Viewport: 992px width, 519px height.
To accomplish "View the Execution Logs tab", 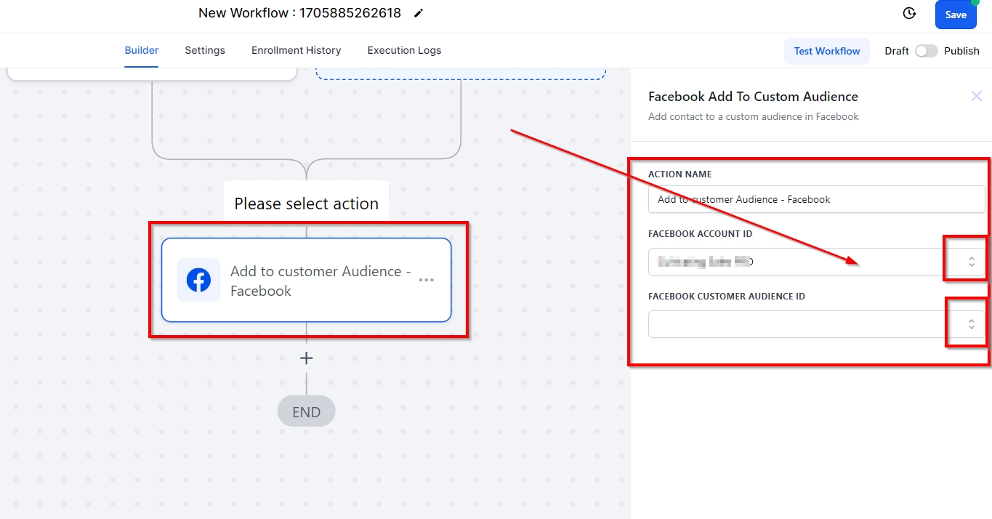I will [x=404, y=50].
